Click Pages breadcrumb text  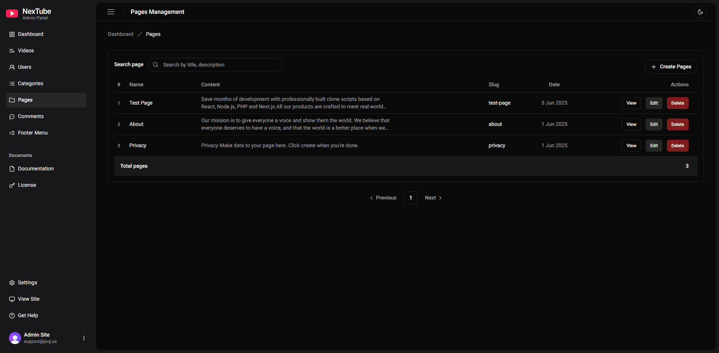click(153, 34)
